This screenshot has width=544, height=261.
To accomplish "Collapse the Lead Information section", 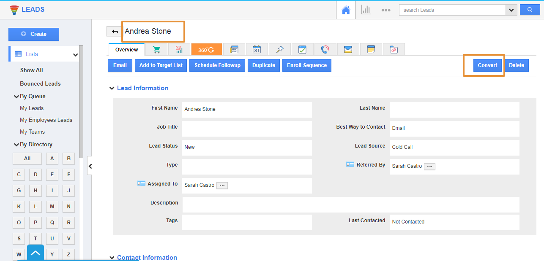I will click(112, 88).
